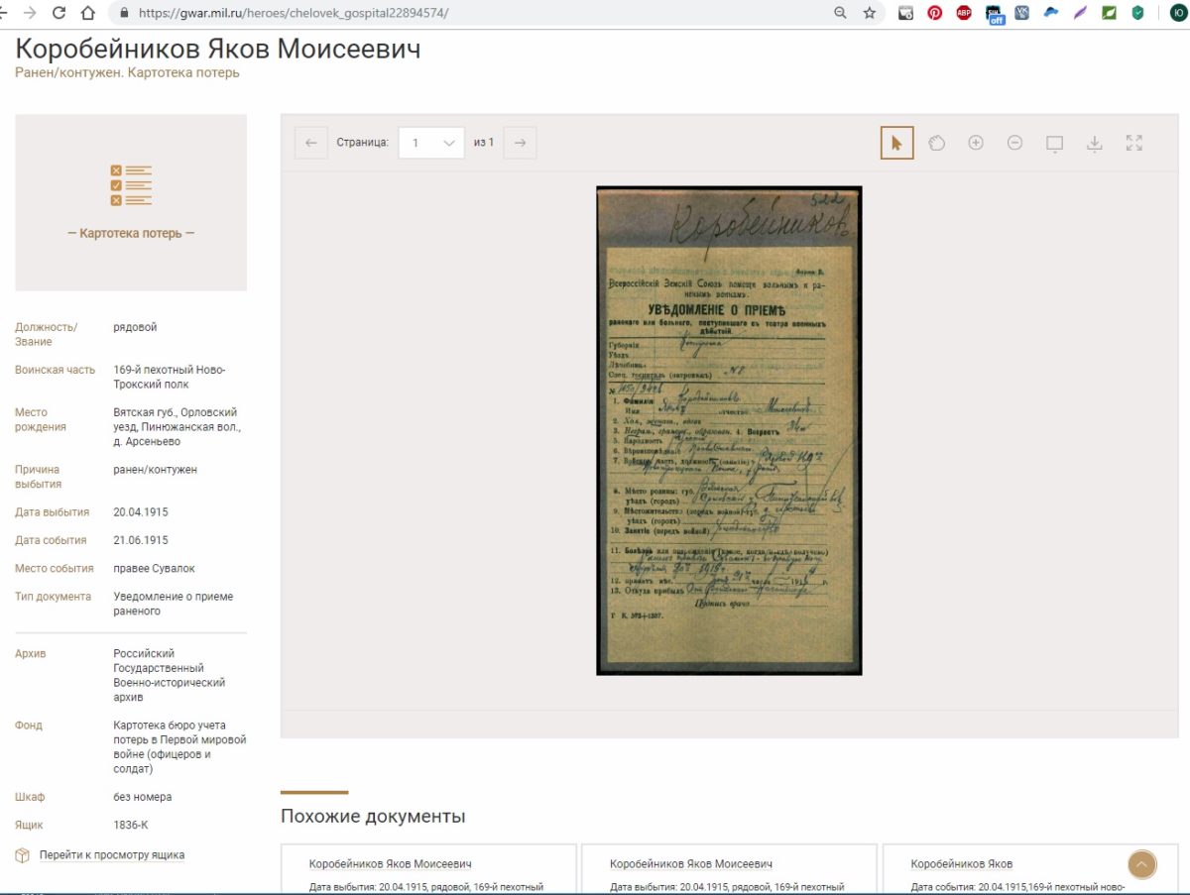This screenshot has width=1190, height=895.
Task: Open document viewer in fullscreen mode
Action: click(x=1134, y=143)
